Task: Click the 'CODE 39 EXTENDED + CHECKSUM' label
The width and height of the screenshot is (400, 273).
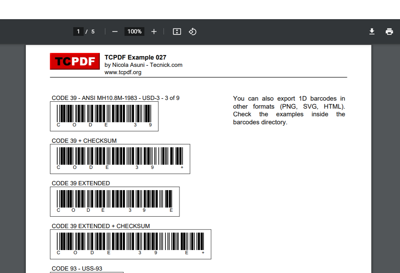Action: pyautogui.click(x=101, y=226)
